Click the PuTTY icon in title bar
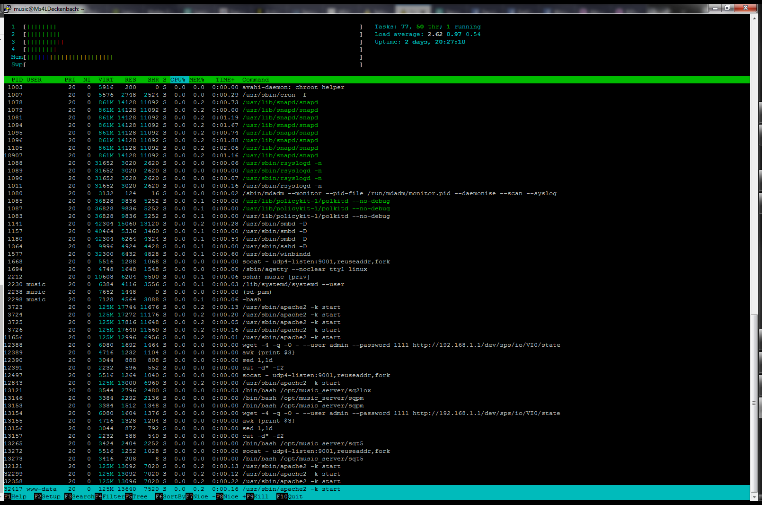 [8, 9]
